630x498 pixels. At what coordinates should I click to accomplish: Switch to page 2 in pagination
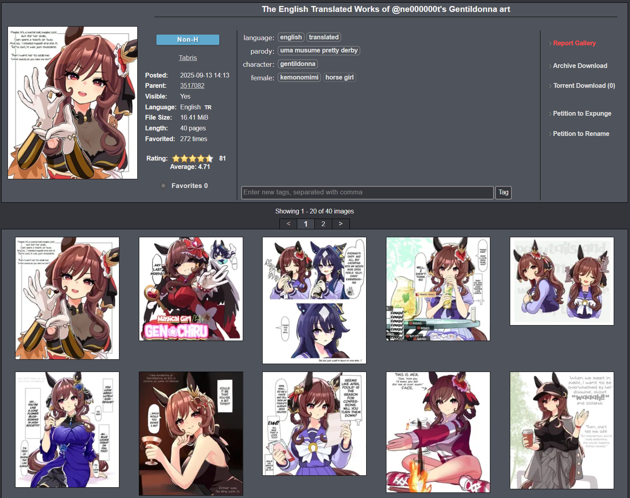tap(323, 224)
